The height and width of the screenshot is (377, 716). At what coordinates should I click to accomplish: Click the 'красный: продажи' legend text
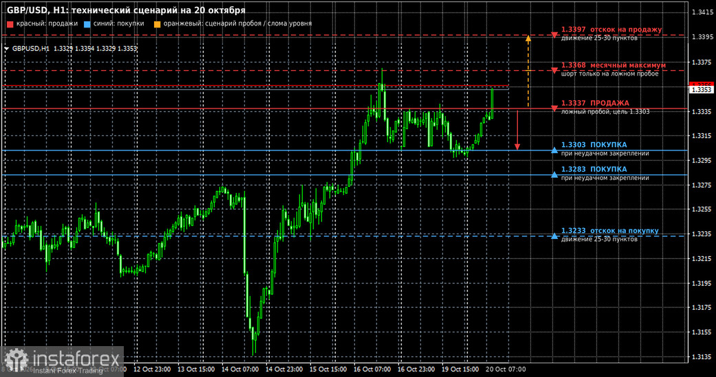pos(47,23)
